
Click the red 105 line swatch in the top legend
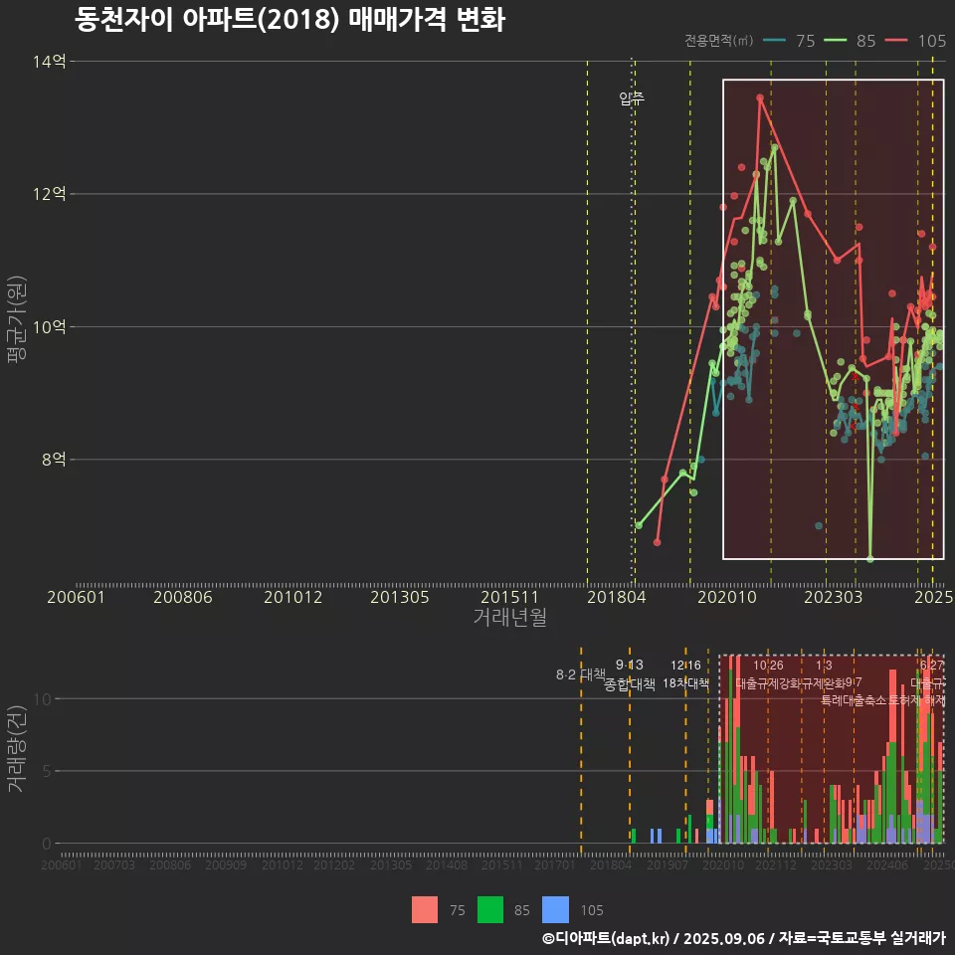coord(896,41)
